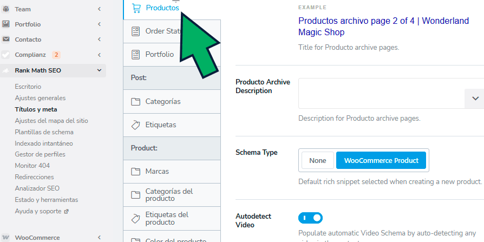Click the Portfolio label in the left sidebar

(x=28, y=24)
